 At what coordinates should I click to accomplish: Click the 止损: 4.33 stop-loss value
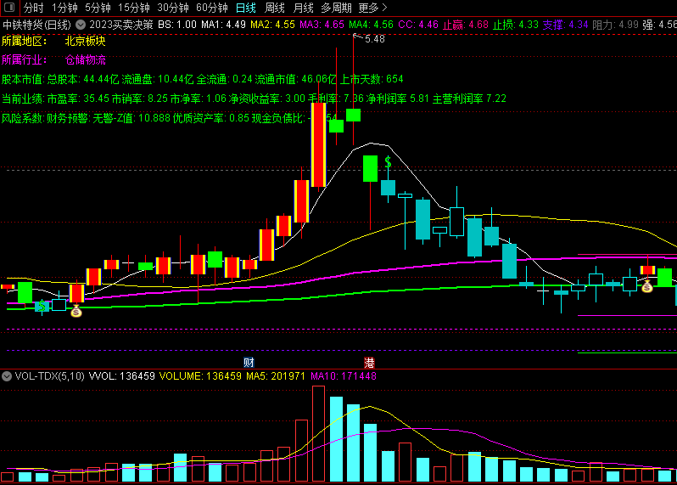click(516, 25)
